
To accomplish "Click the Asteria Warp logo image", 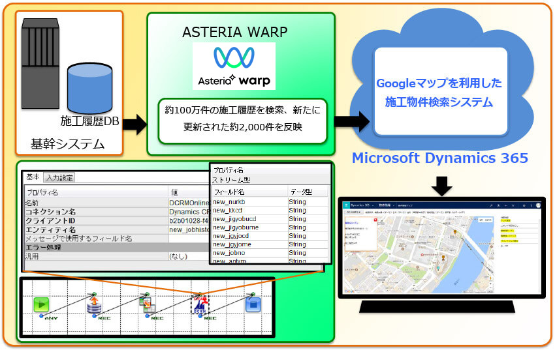I will [234, 66].
